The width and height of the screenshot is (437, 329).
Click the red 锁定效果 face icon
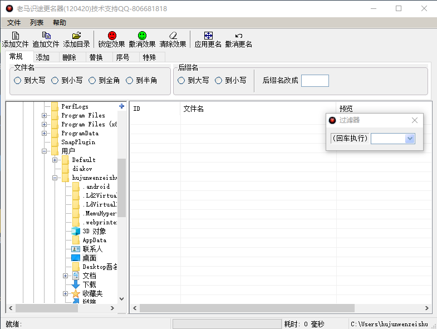(x=112, y=36)
